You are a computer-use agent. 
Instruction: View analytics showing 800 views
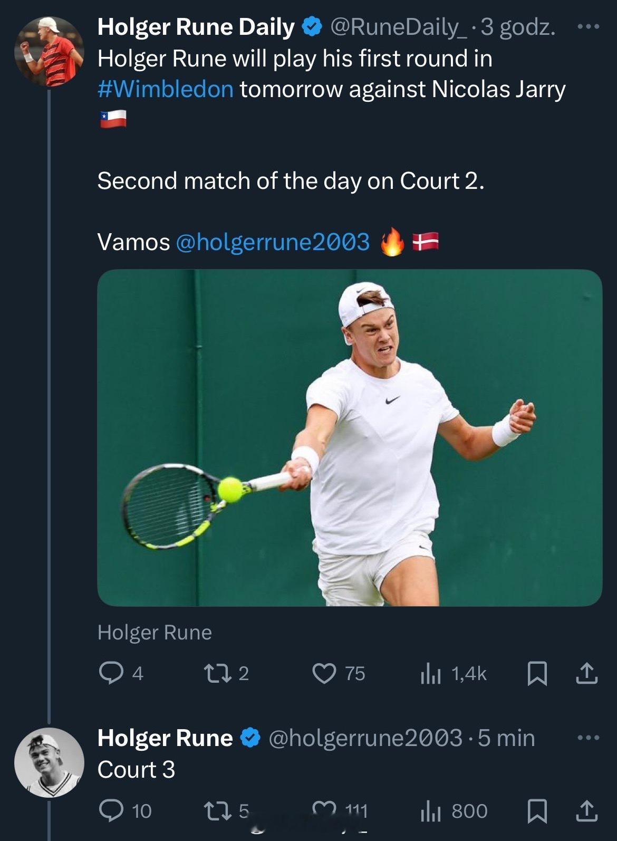(454, 811)
